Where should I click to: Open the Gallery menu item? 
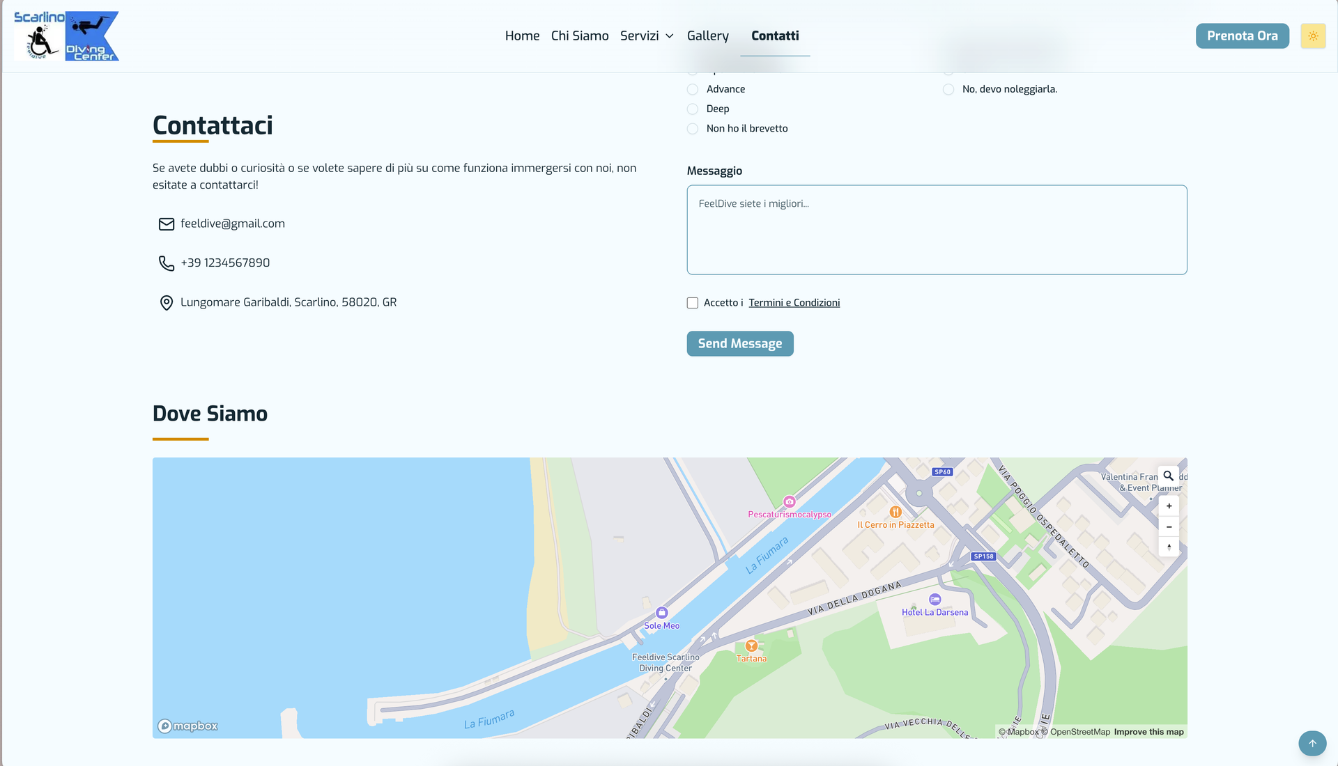point(707,36)
